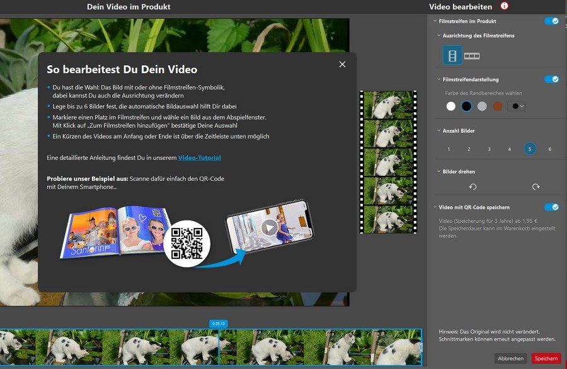Toggle Filmstreifen im Produkt switch
Image resolution: width=567 pixels, height=369 pixels.
point(551,21)
